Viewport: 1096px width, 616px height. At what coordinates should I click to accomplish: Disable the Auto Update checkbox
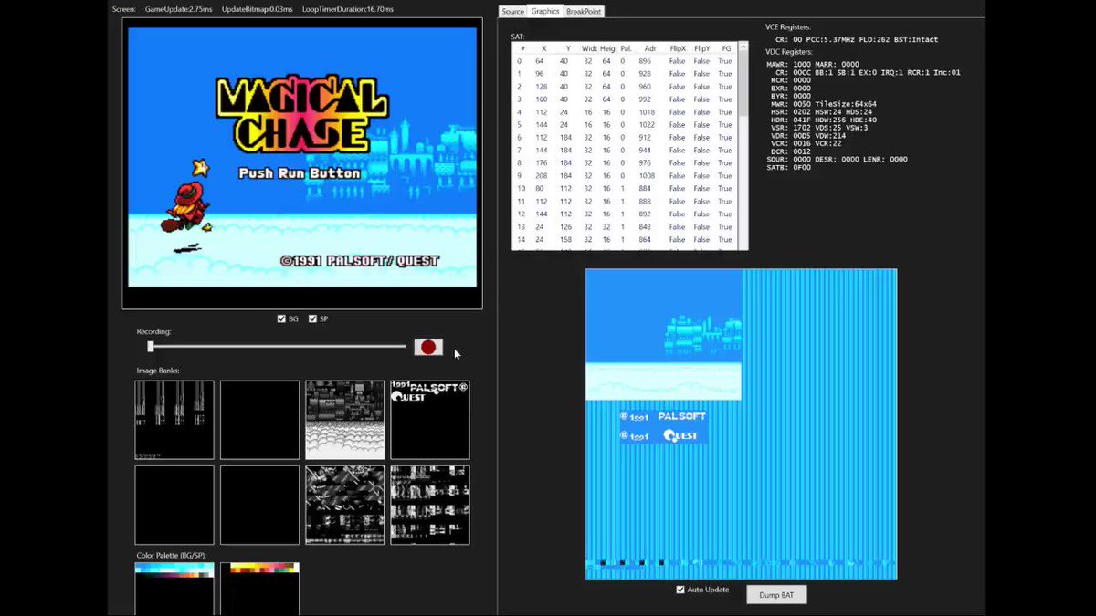click(680, 590)
